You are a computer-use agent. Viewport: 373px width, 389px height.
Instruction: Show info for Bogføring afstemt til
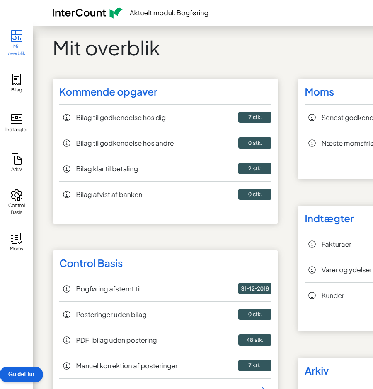point(66,289)
